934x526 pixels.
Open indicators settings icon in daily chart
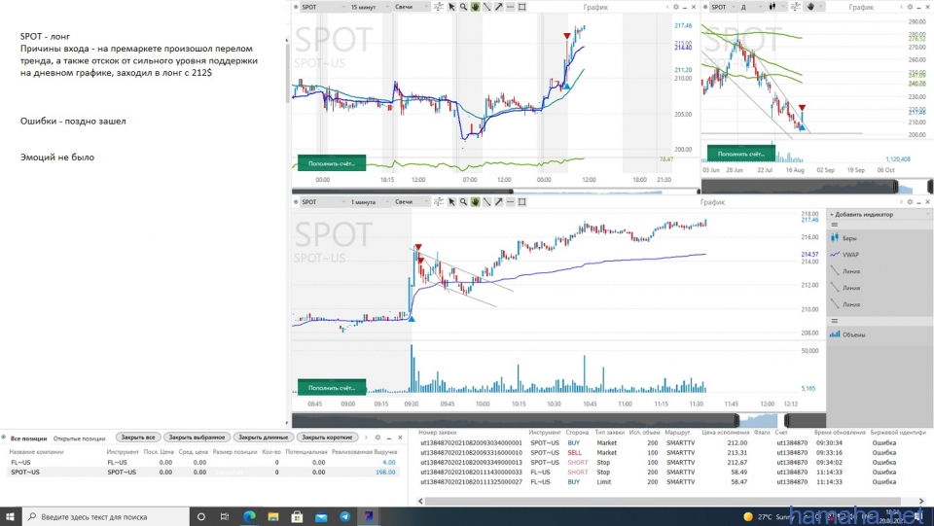795,7
